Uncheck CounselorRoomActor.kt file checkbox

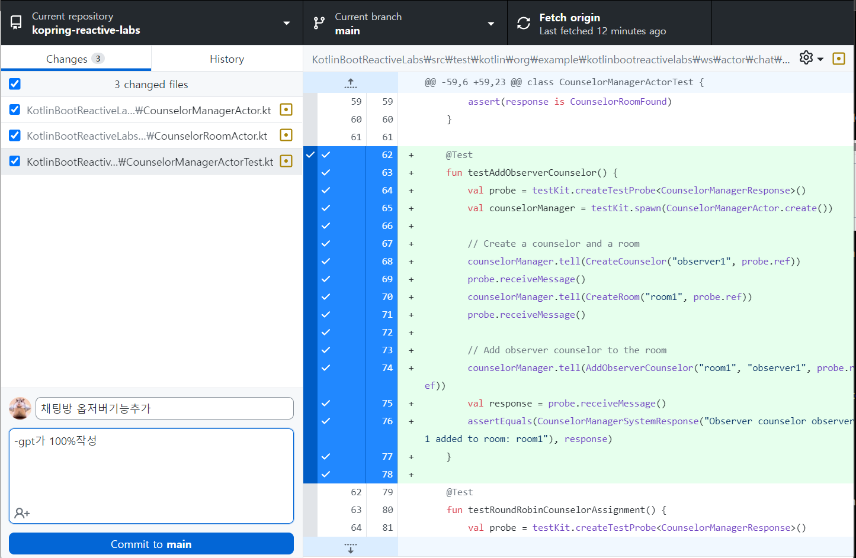tap(15, 136)
